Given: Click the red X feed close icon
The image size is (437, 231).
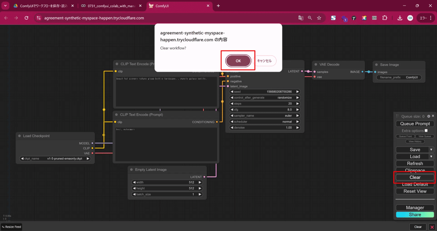Looking at the screenshot, I should [432, 227].
